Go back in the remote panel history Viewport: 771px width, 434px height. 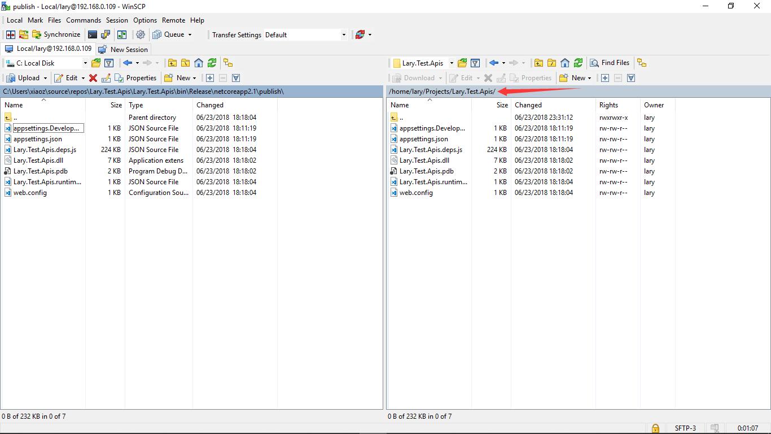coord(494,63)
